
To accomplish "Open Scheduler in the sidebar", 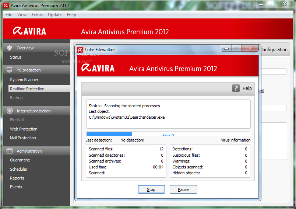I will 19,169.
